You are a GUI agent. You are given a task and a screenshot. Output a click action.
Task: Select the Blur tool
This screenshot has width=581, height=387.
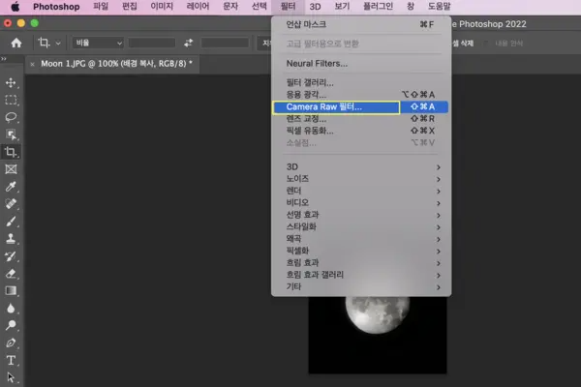point(11,308)
